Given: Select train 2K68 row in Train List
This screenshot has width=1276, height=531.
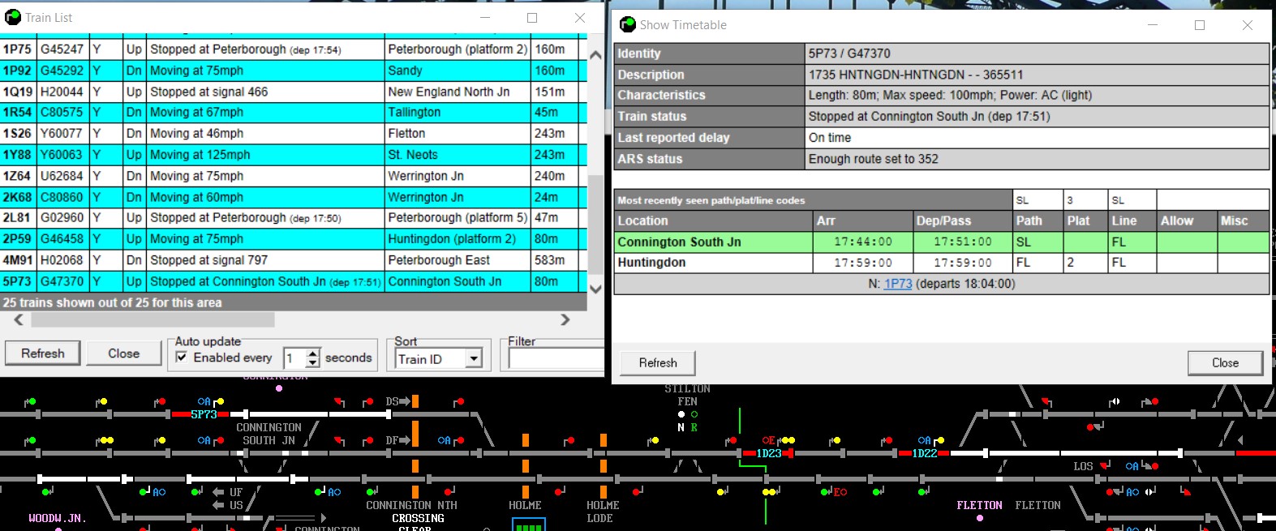Looking at the screenshot, I should pyautogui.click(x=293, y=197).
